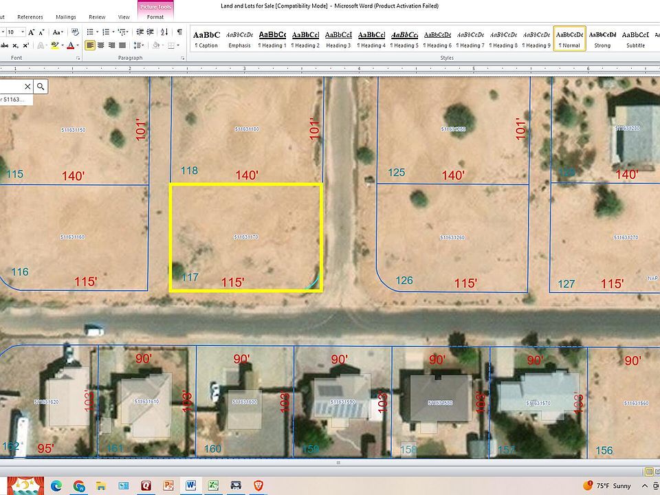Toggle Align Text Right

(111, 45)
